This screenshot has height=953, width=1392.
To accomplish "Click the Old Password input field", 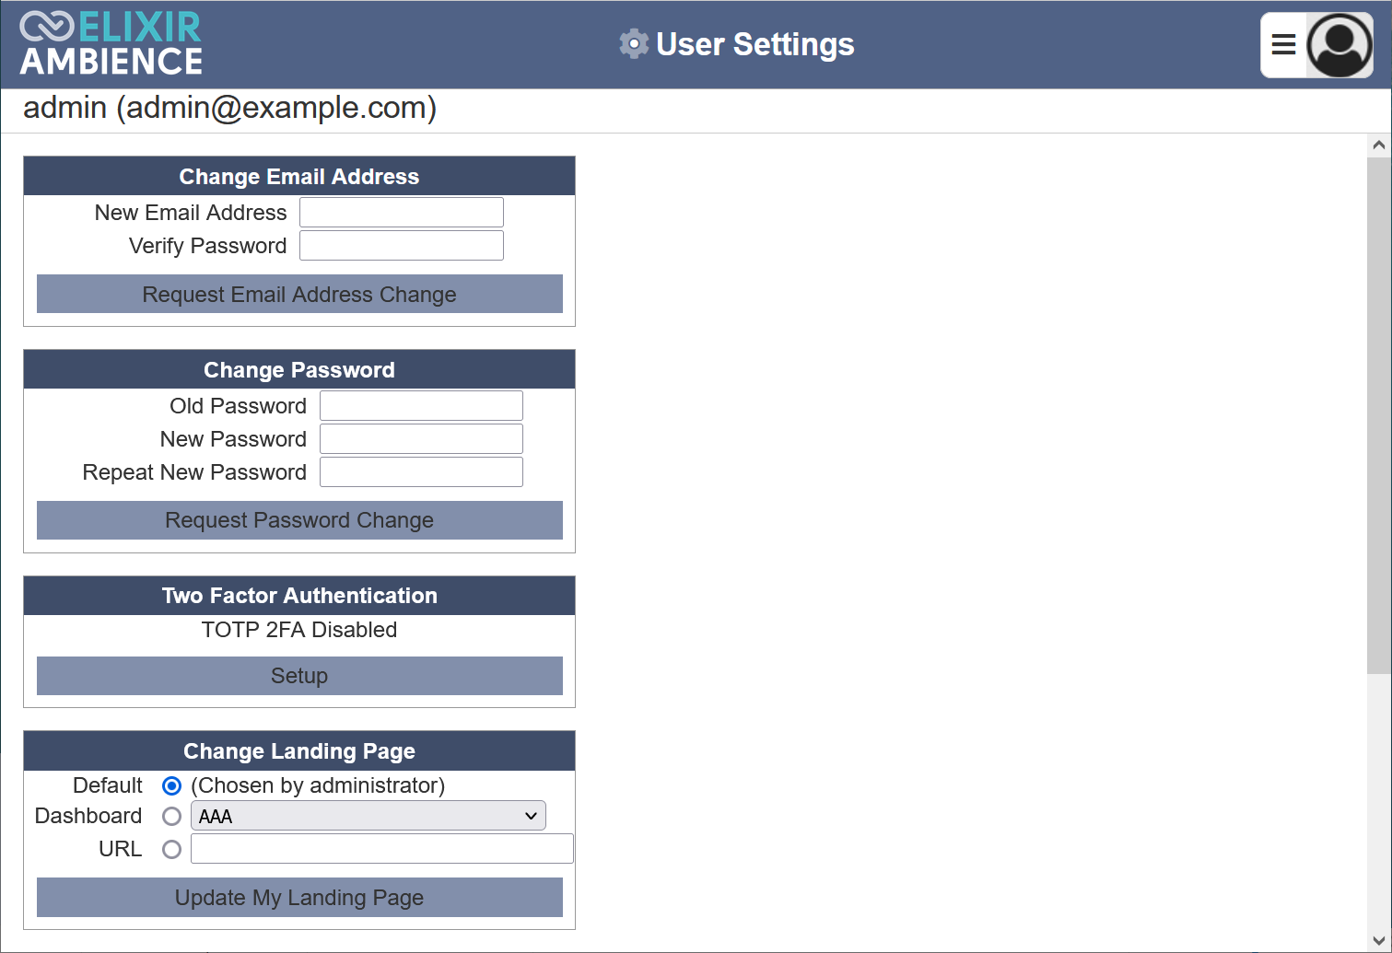I will coord(421,406).
